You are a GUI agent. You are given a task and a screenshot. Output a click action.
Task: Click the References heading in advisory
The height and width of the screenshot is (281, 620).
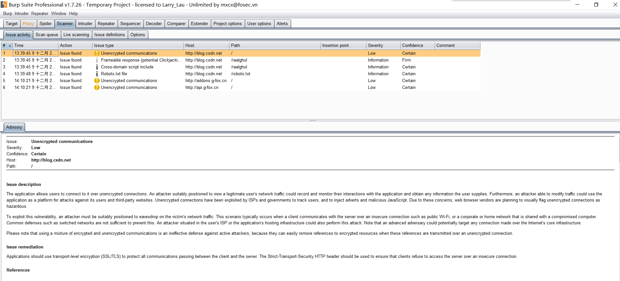(x=18, y=270)
